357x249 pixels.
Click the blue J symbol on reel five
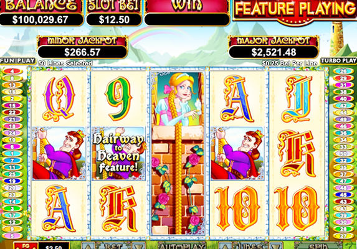(x=297, y=99)
